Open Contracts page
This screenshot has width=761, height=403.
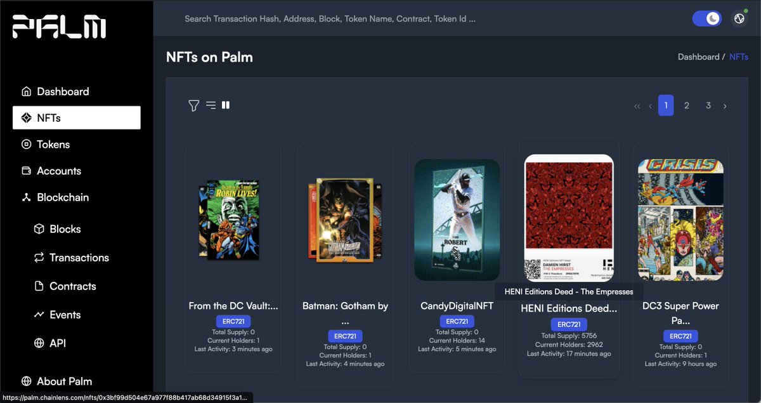[x=73, y=286]
